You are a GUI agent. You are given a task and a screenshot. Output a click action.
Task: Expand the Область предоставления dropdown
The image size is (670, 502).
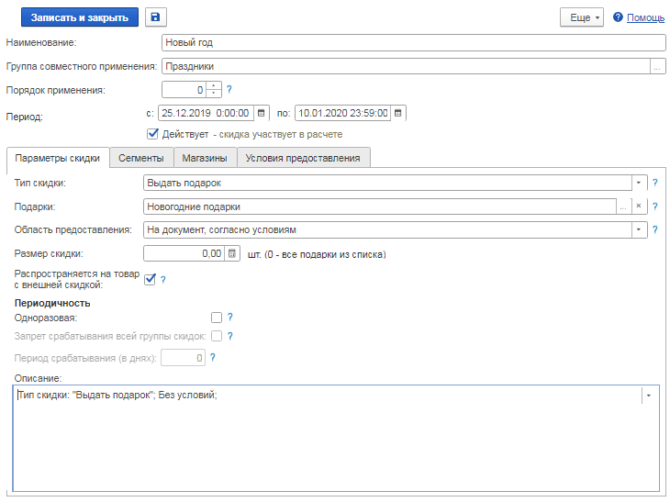point(639,229)
